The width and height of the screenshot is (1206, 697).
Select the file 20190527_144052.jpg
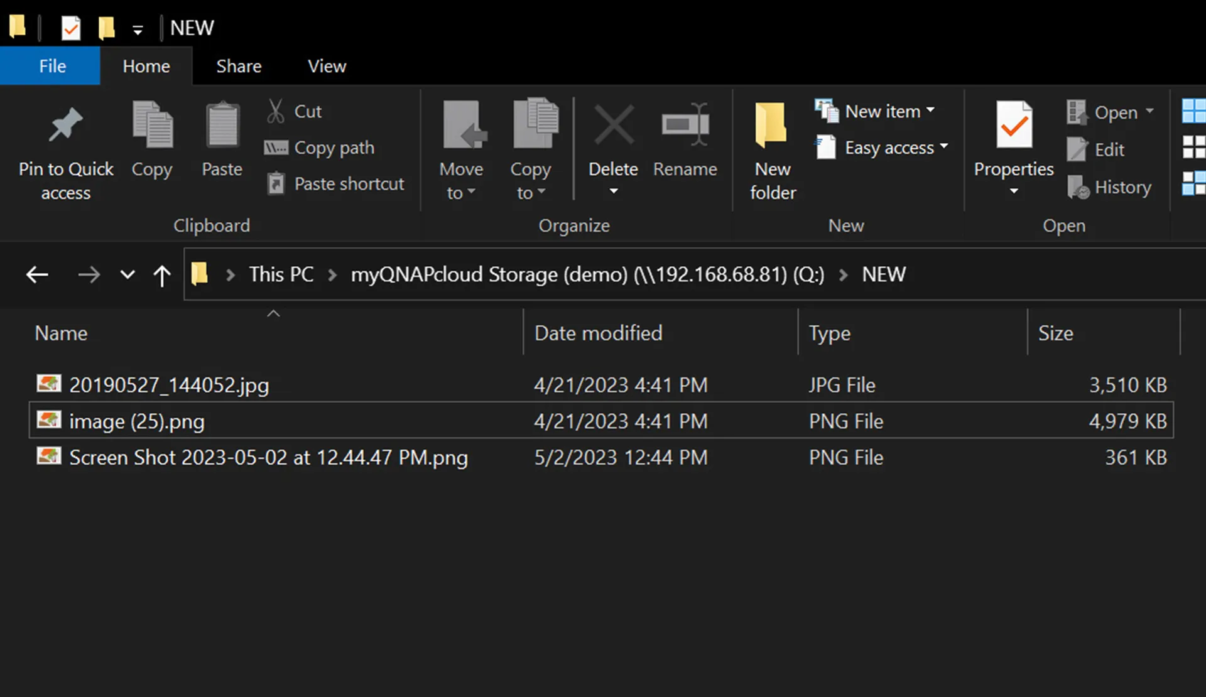pos(169,385)
